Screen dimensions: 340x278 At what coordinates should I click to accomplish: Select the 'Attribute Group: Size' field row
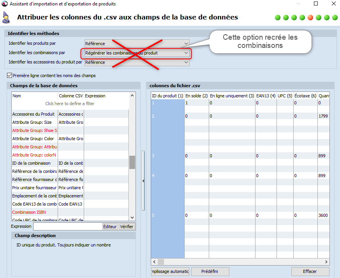(x=70, y=122)
